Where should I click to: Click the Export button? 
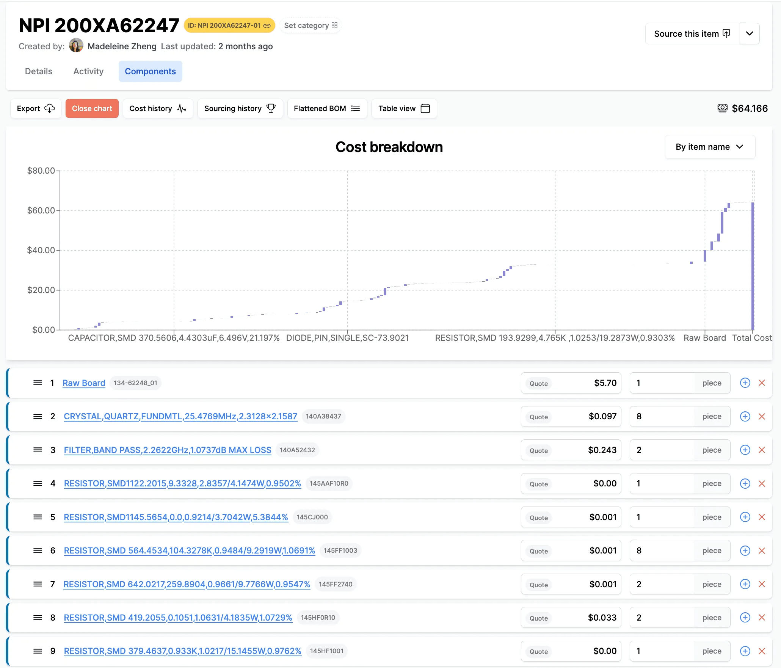click(x=36, y=108)
